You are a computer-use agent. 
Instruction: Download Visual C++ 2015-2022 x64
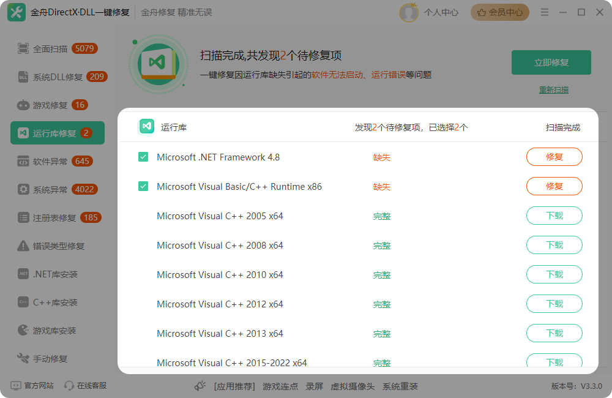(554, 361)
